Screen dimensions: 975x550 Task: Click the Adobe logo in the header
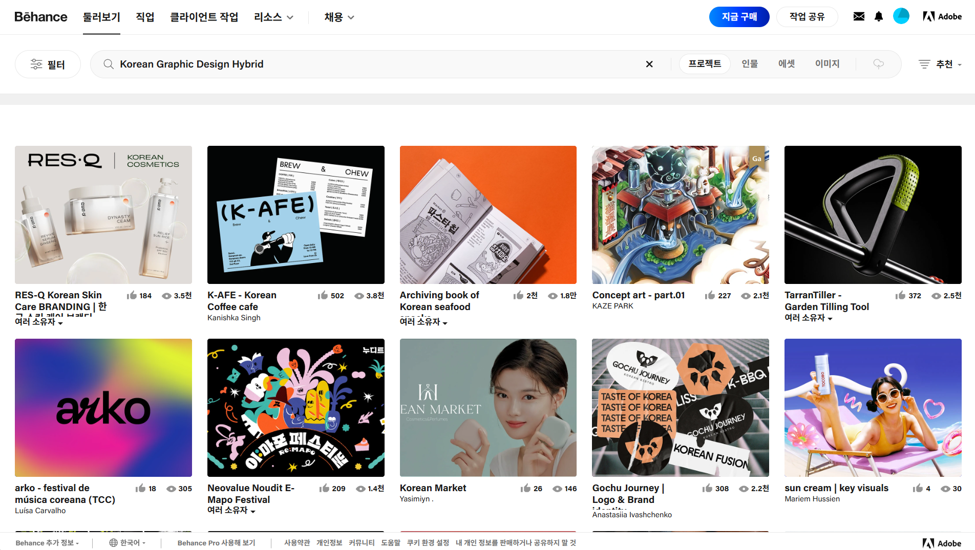point(942,16)
